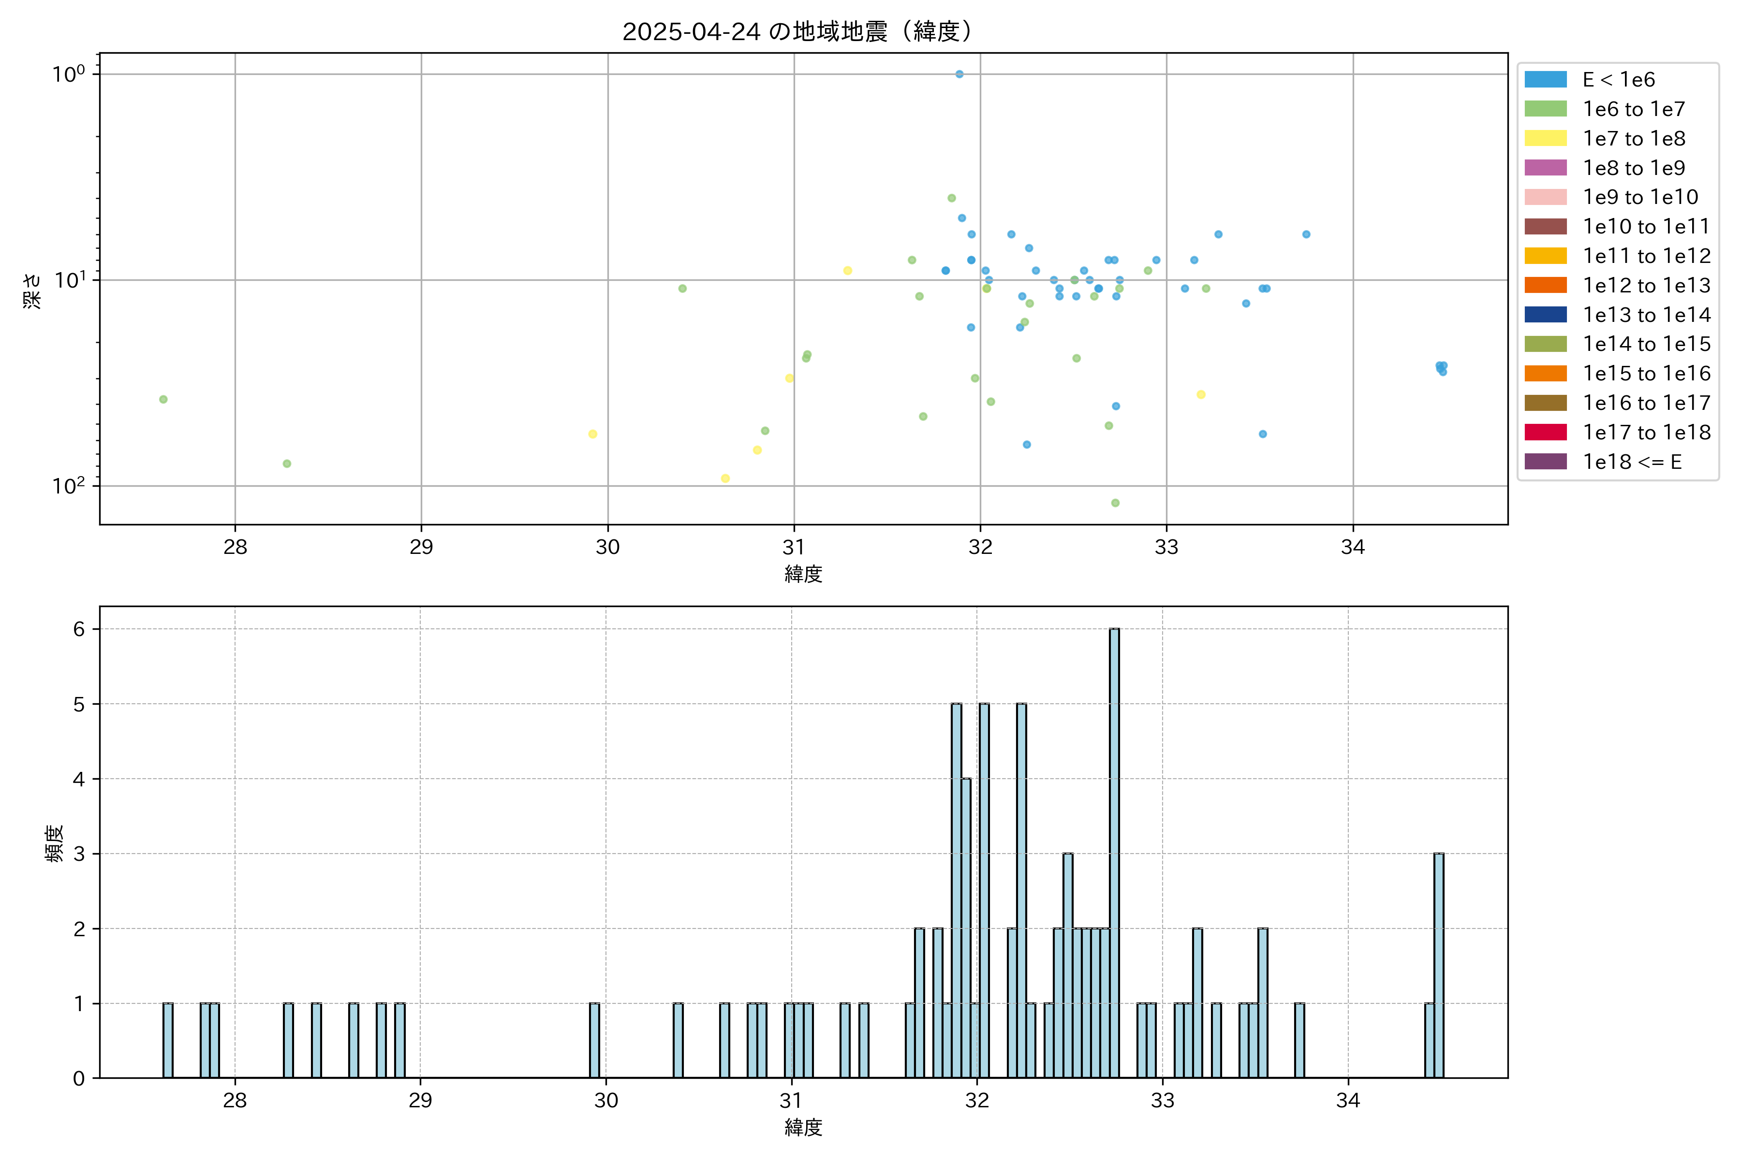Click the blue E < 1e6 legend swatch
The image size is (1741, 1160).
coord(1545,80)
